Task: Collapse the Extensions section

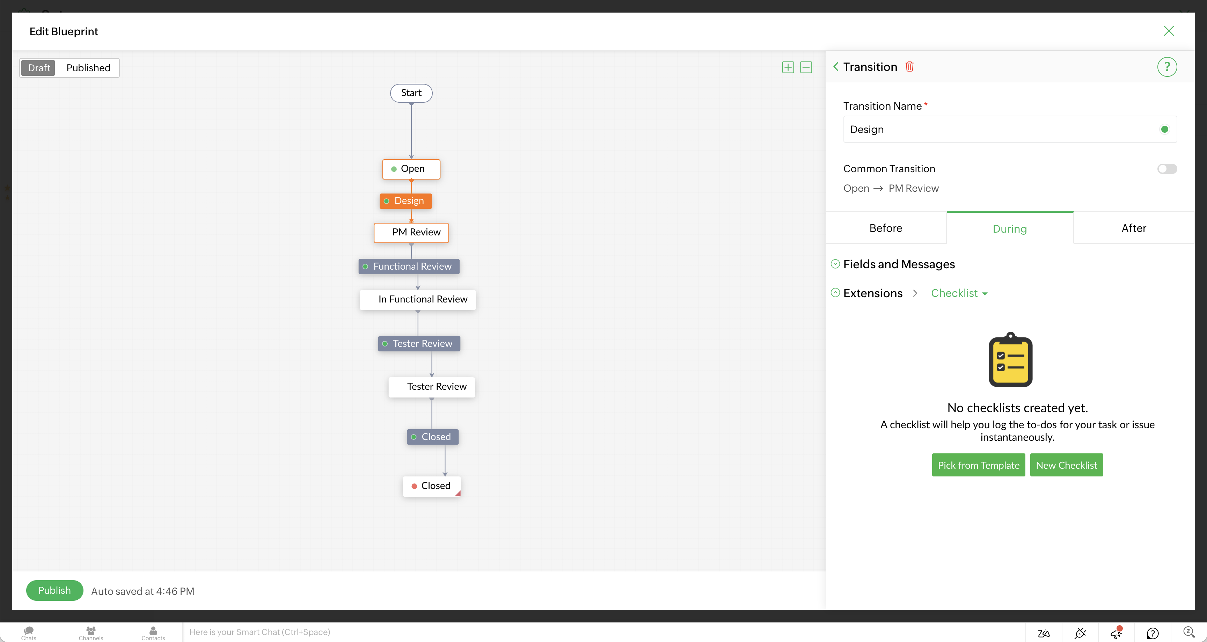Action: pyautogui.click(x=835, y=293)
